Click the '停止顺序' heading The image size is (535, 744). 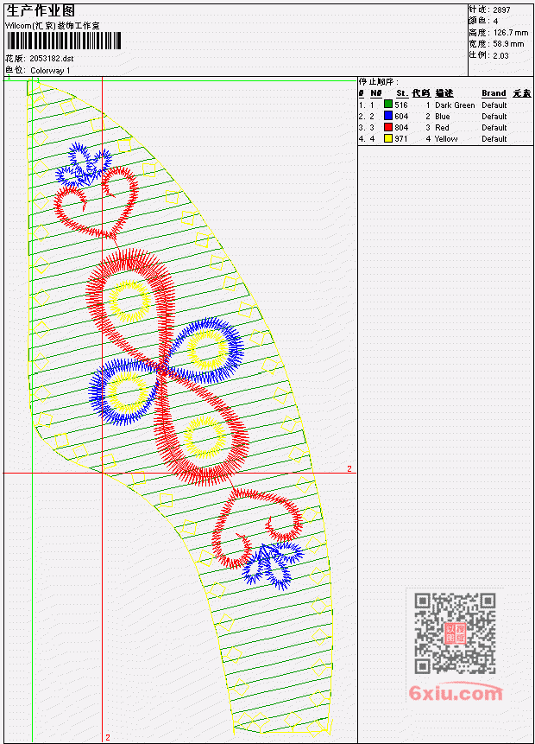378,81
